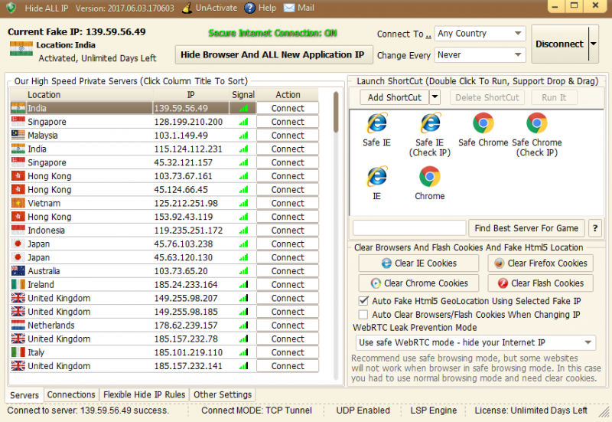Click Run It button in shortcut panel
Image resolution: width=612 pixels, height=422 pixels.
click(x=554, y=97)
